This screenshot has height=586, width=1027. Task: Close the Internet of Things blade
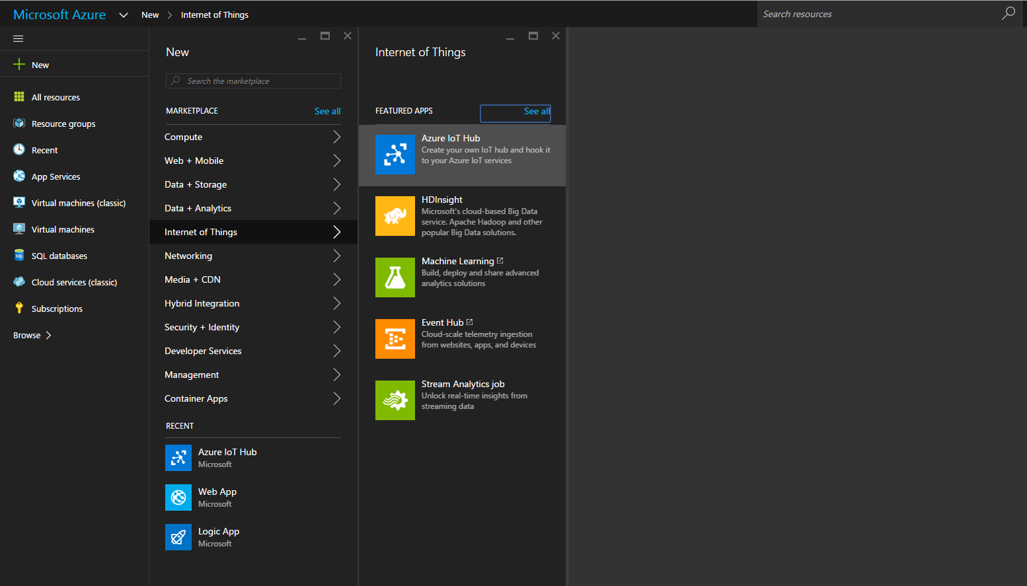pos(556,36)
